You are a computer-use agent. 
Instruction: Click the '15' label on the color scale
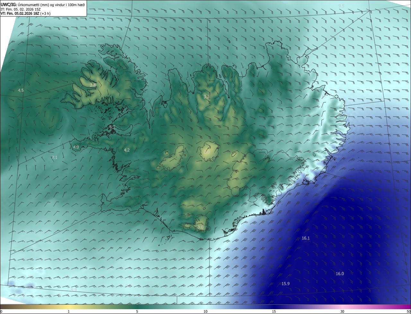point(274,311)
